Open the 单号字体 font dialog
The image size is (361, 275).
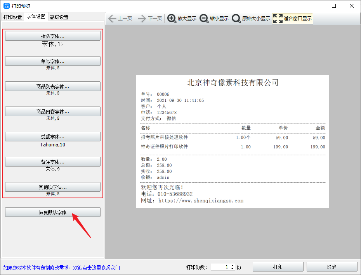[53, 61]
